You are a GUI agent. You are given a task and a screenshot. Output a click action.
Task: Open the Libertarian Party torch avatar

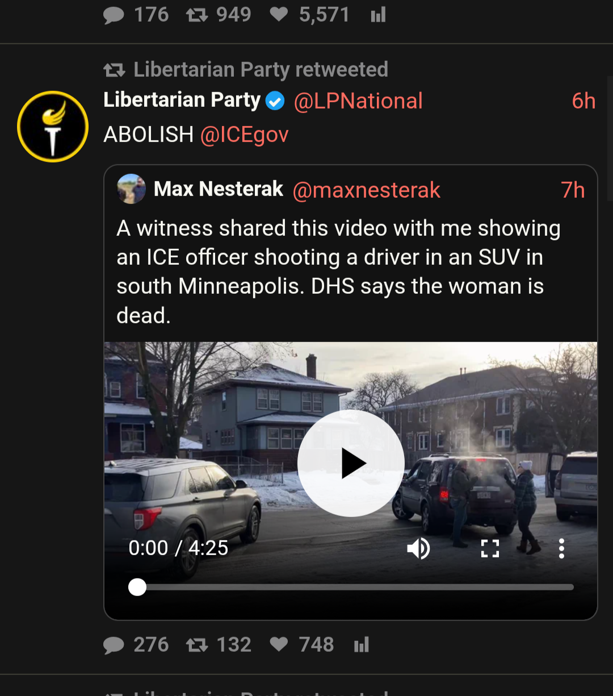click(53, 126)
